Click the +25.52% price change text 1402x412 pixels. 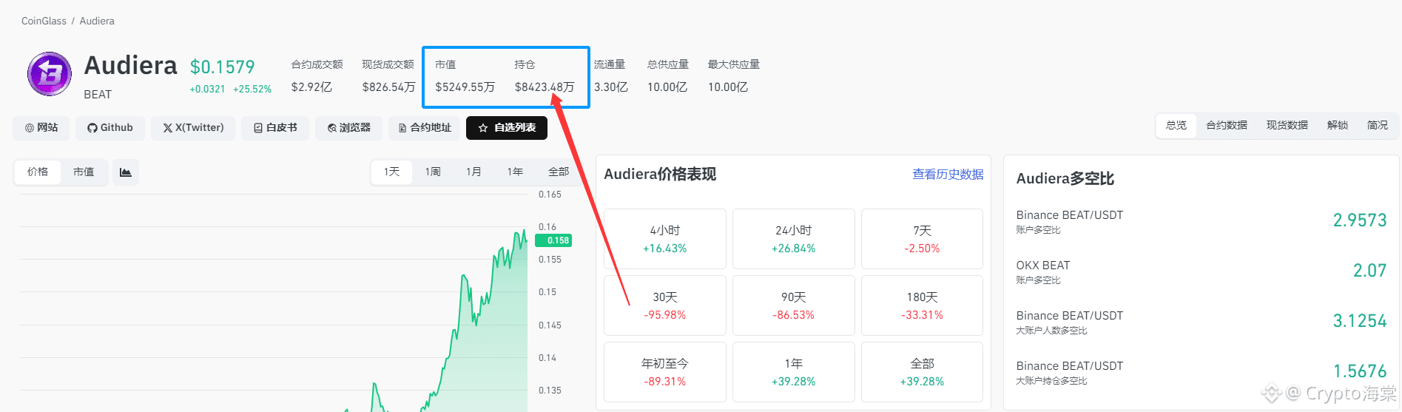(252, 90)
